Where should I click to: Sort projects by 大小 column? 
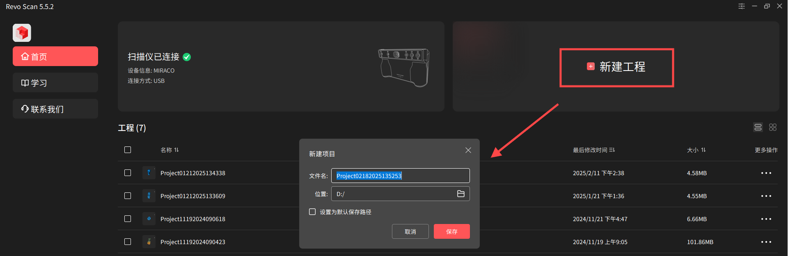[x=696, y=150]
